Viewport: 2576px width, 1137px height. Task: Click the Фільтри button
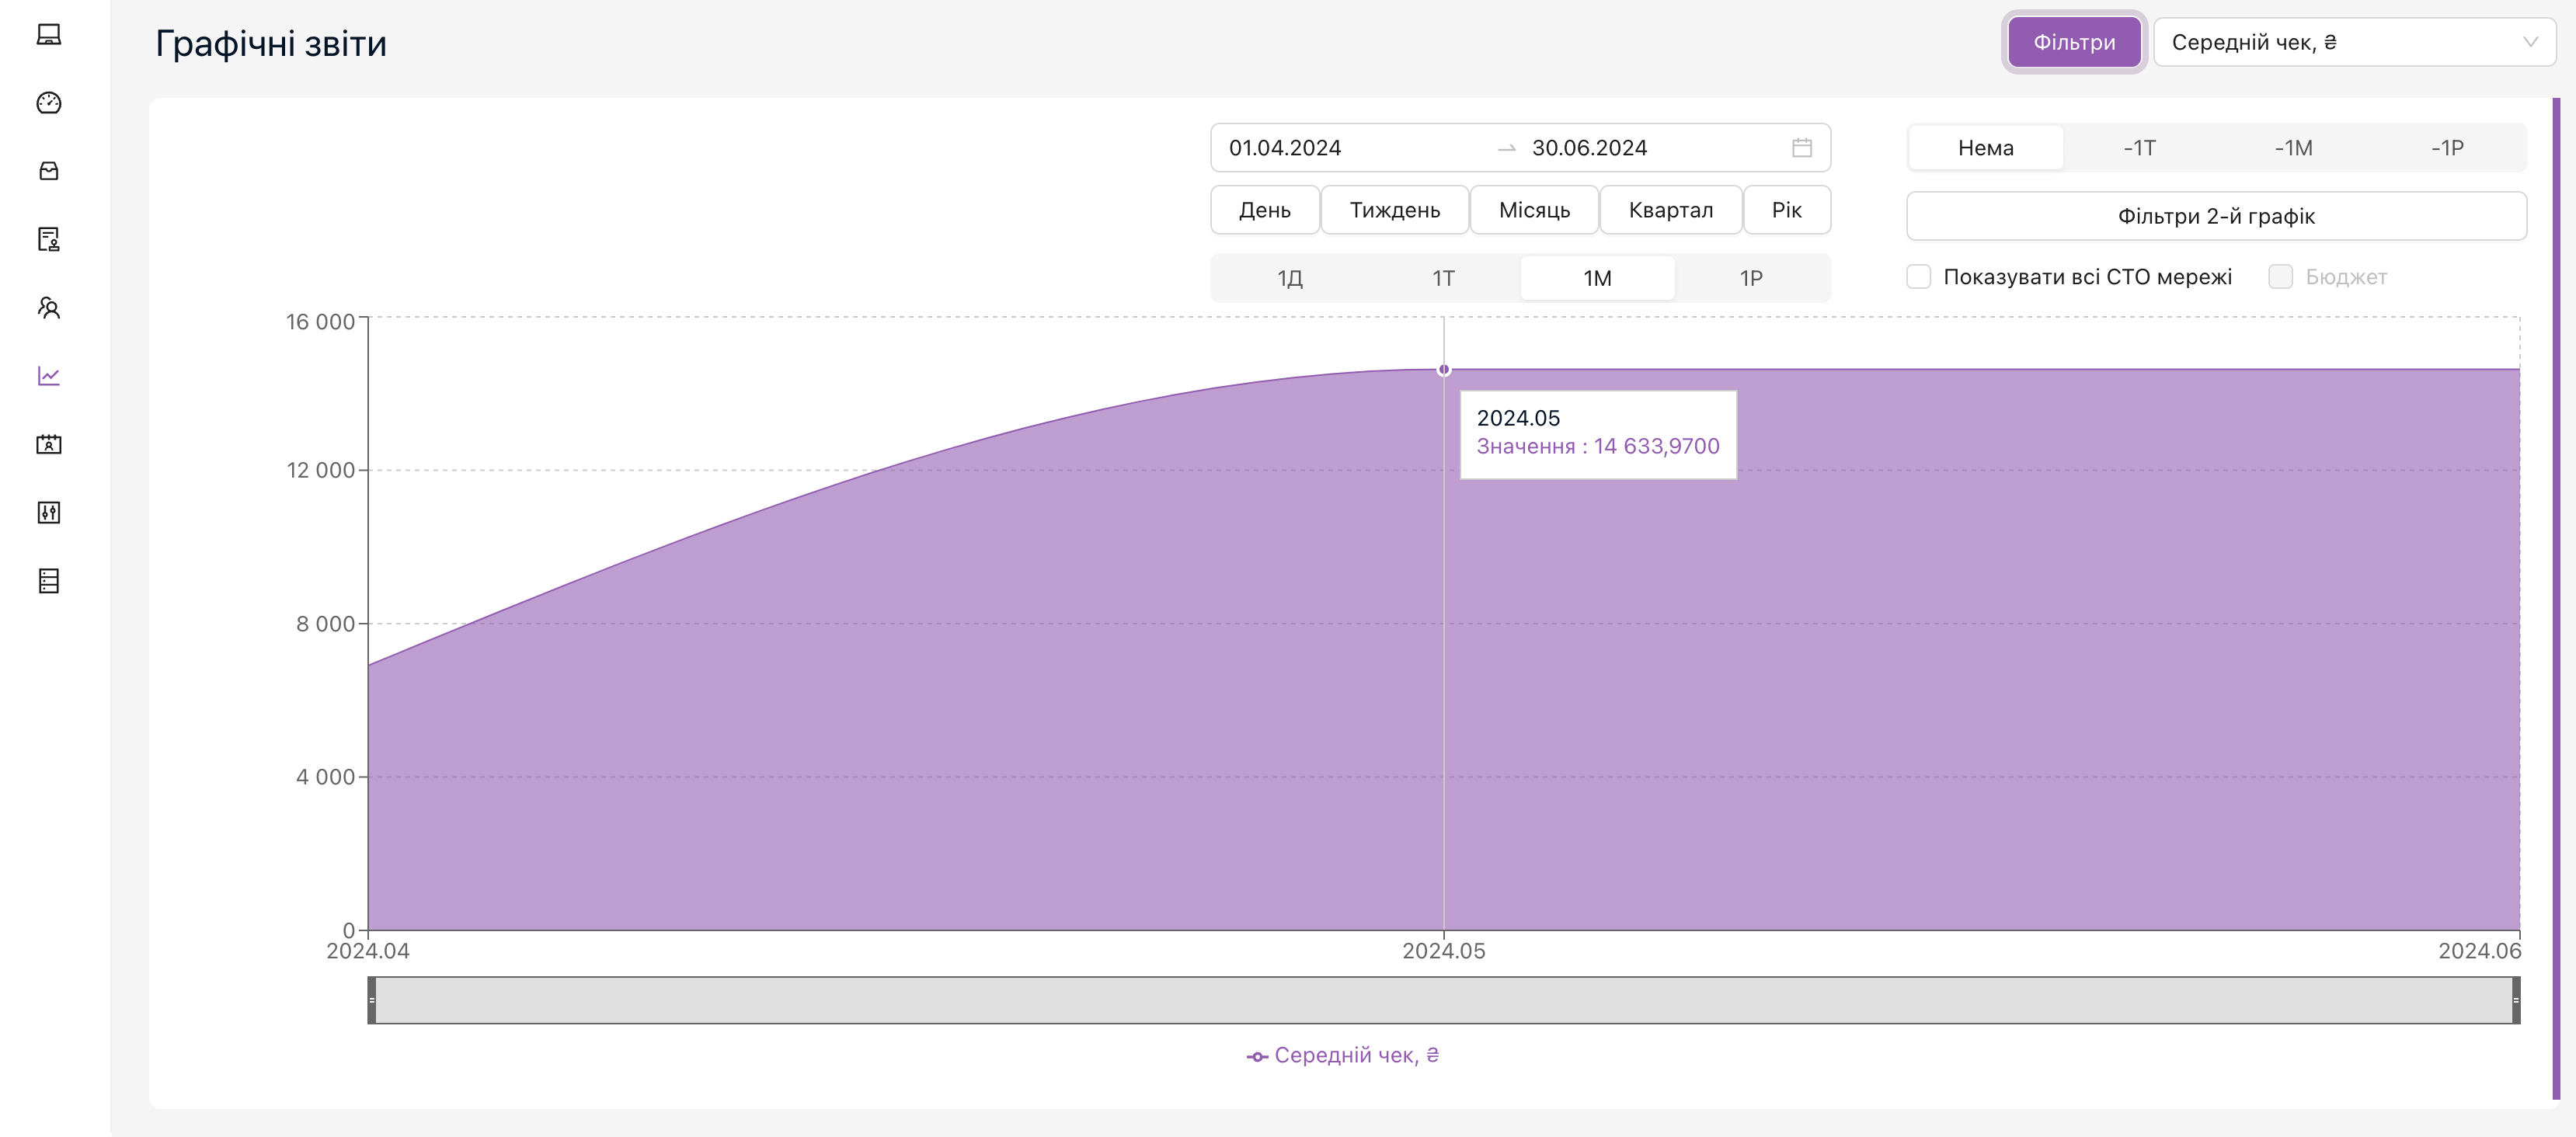pos(2074,42)
